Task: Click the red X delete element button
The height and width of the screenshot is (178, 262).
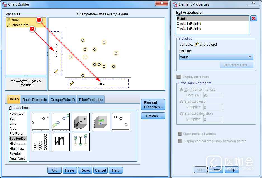Action: tap(253, 19)
